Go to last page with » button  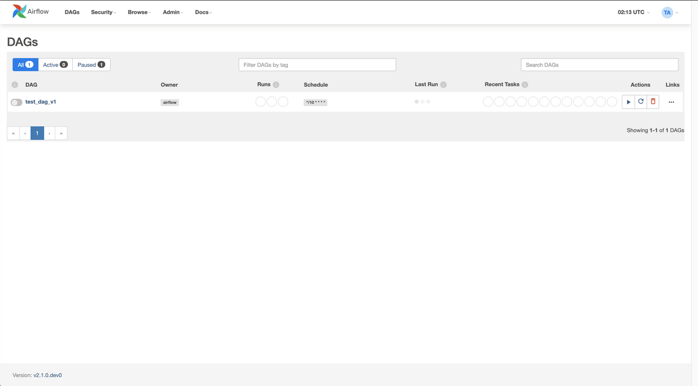pos(61,134)
